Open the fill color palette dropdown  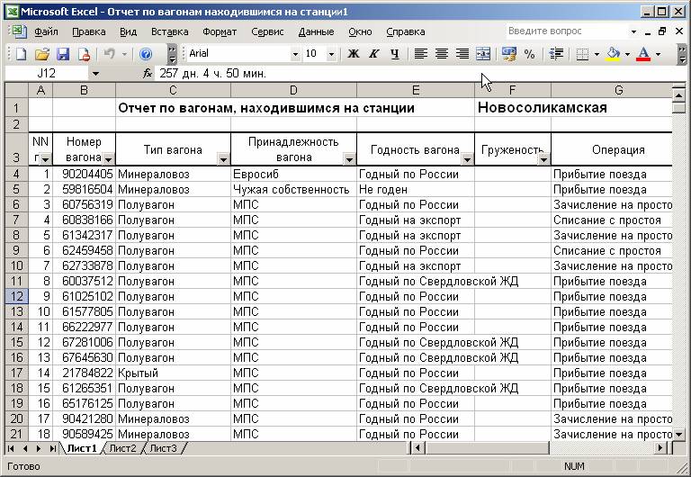tap(627, 54)
